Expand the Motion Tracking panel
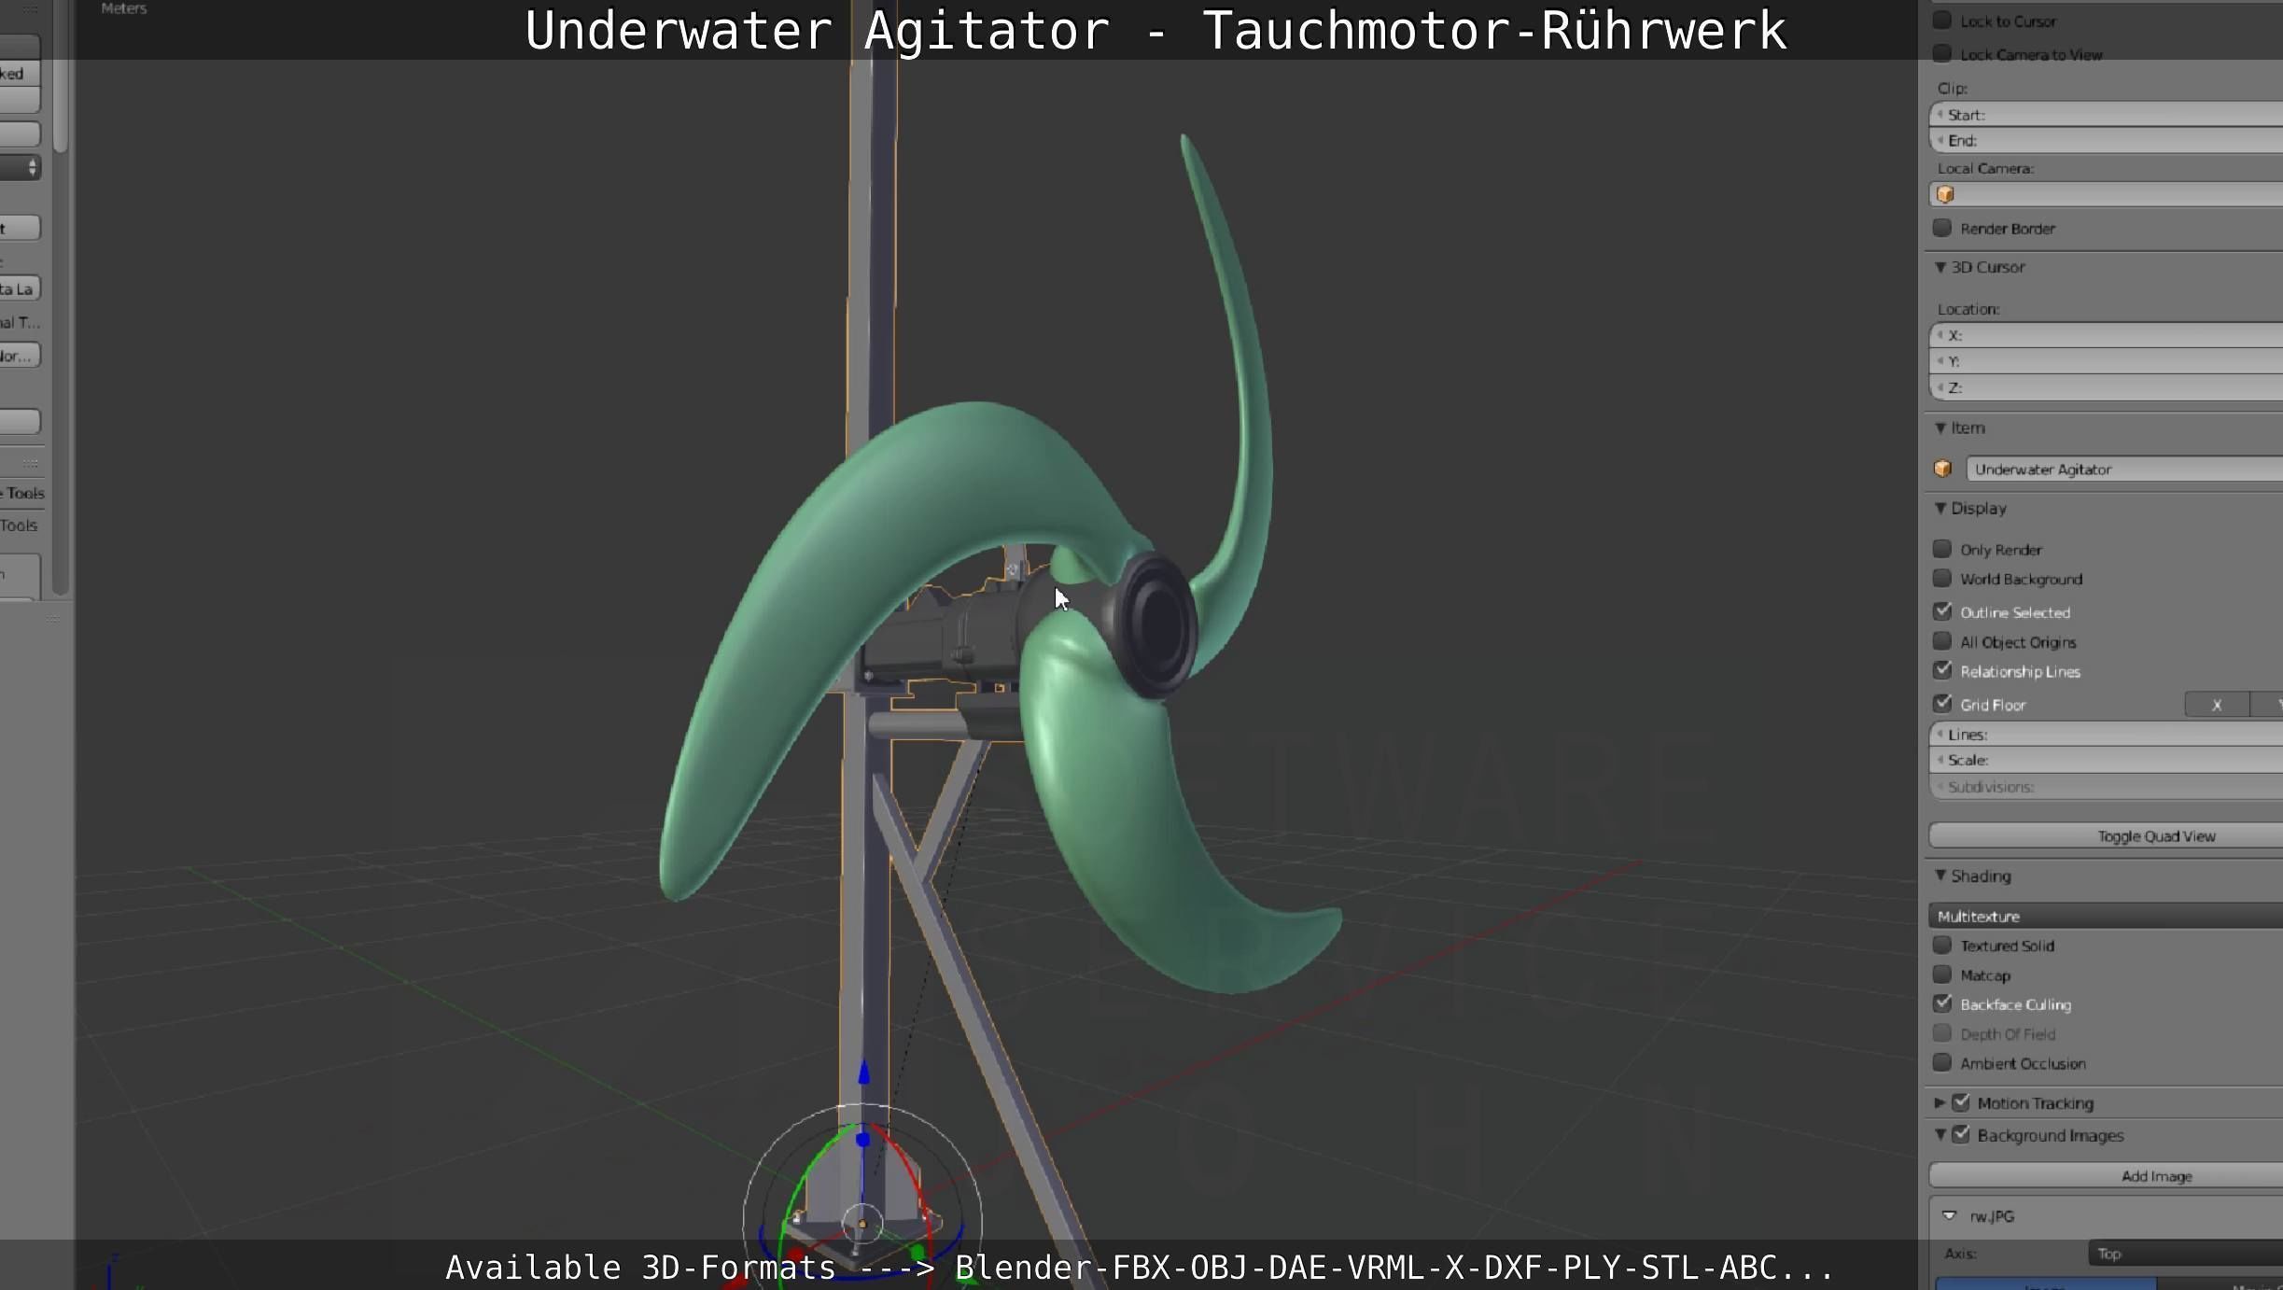The image size is (2283, 1290). pos(1940,1102)
